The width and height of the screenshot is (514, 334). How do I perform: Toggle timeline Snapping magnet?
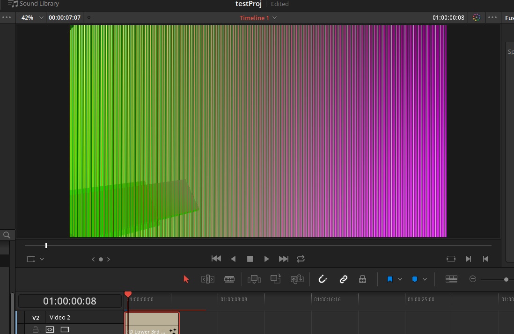[x=323, y=279]
